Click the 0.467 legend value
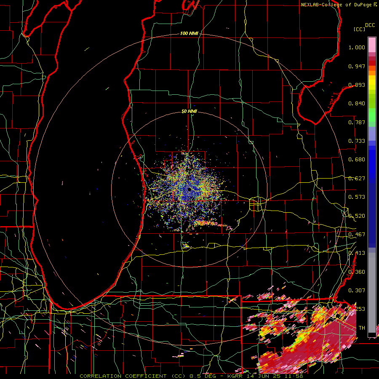This screenshot has height=379, width=379. click(357, 235)
